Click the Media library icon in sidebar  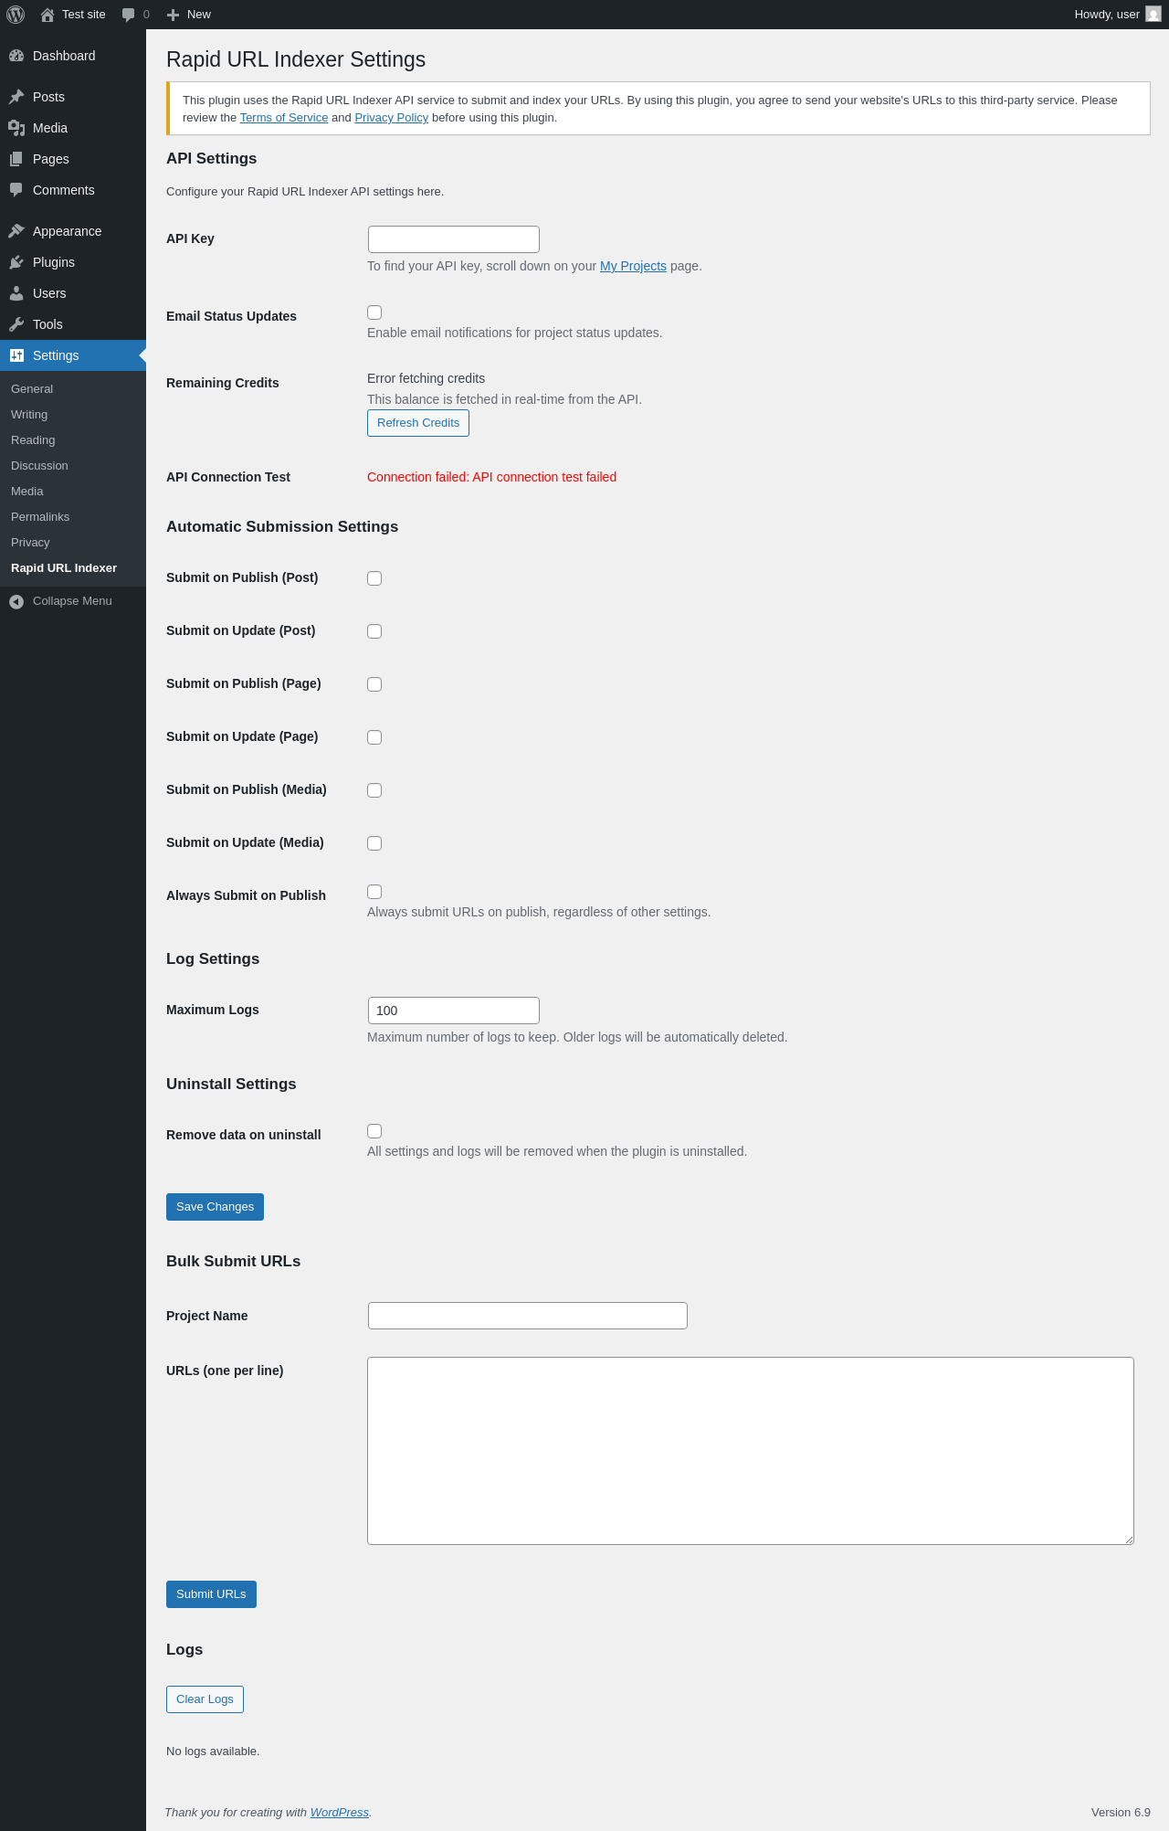pyautogui.click(x=16, y=128)
